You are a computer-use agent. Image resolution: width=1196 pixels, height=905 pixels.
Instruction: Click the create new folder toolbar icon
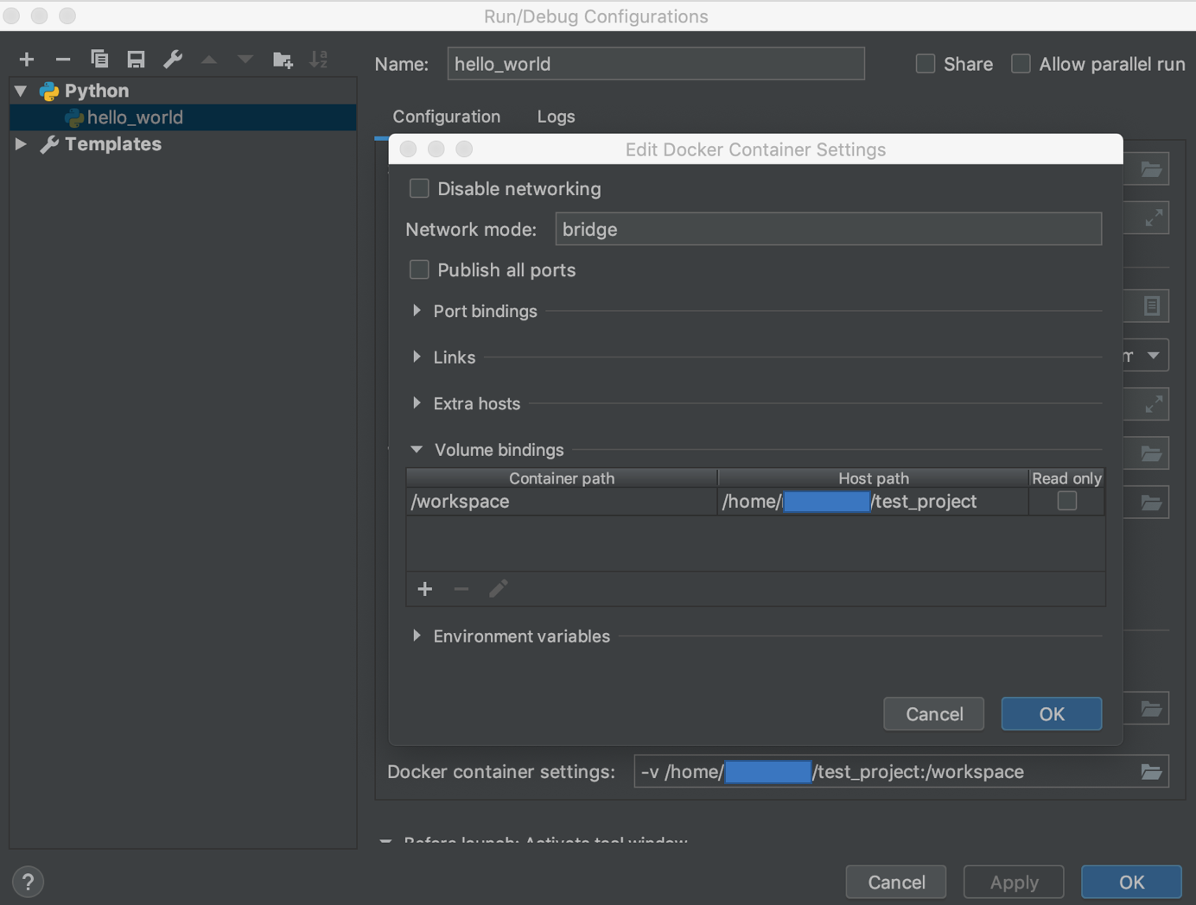tap(283, 60)
